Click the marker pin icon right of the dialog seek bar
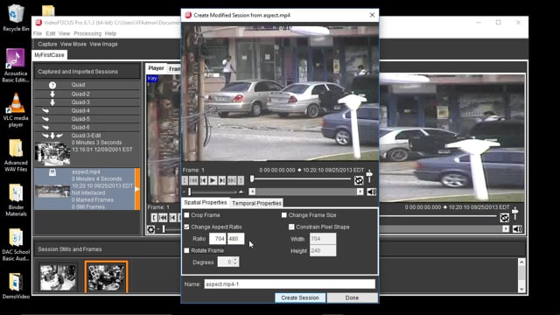560x315 pixels. (x=369, y=176)
